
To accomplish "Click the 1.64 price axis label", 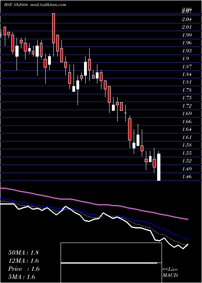I will tap(187, 129).
